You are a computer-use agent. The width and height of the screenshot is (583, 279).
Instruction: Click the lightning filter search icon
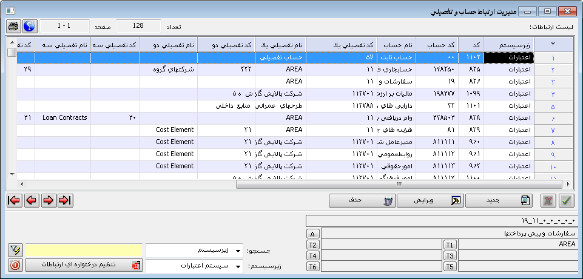[x=16, y=250]
